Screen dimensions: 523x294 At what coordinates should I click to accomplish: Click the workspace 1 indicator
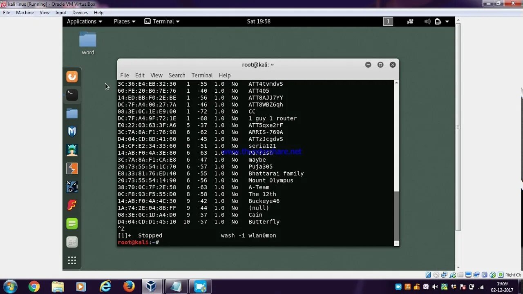[388, 22]
